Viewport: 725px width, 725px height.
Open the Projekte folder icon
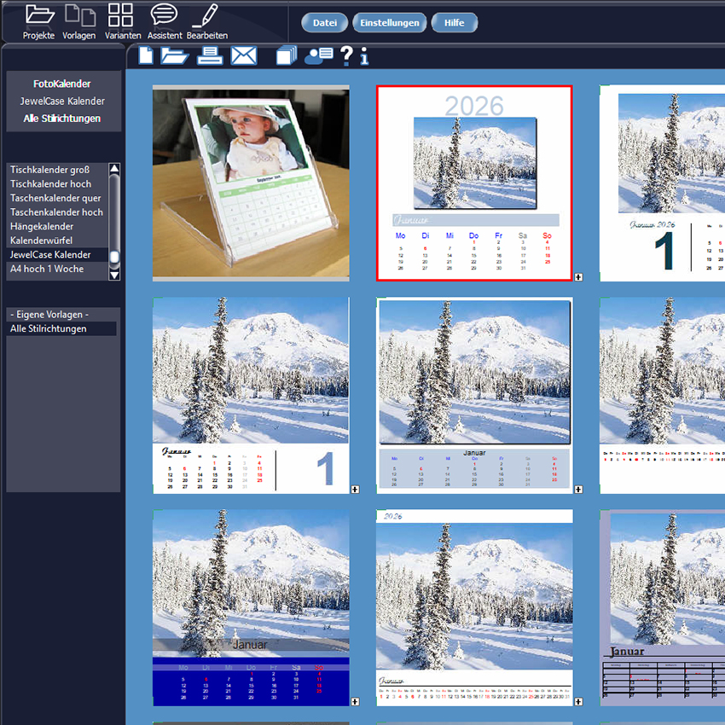(39, 20)
